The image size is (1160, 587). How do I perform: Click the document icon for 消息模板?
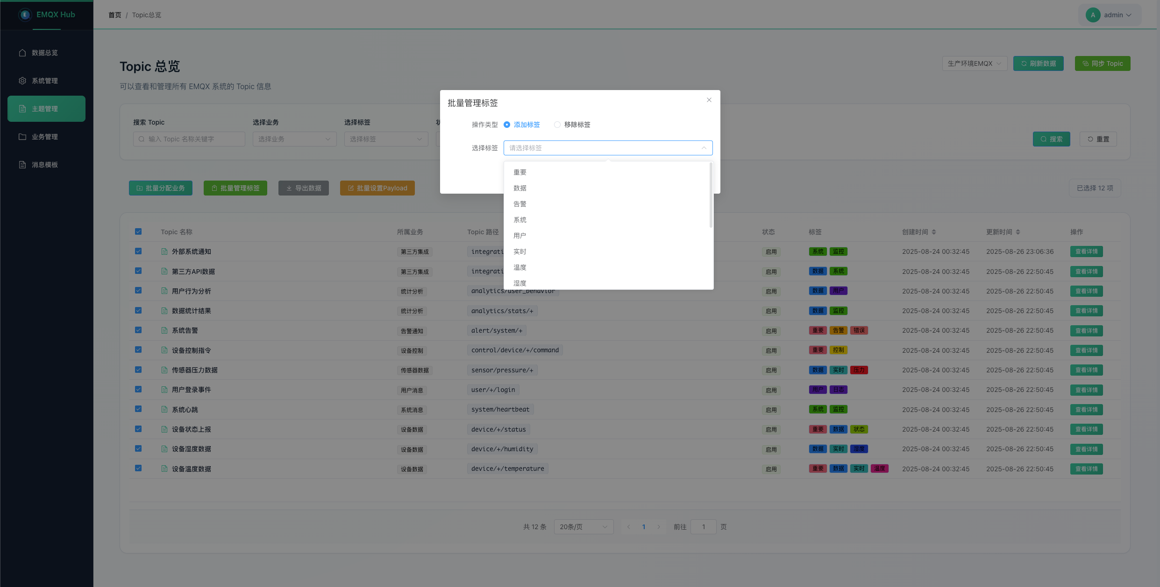[22, 165]
